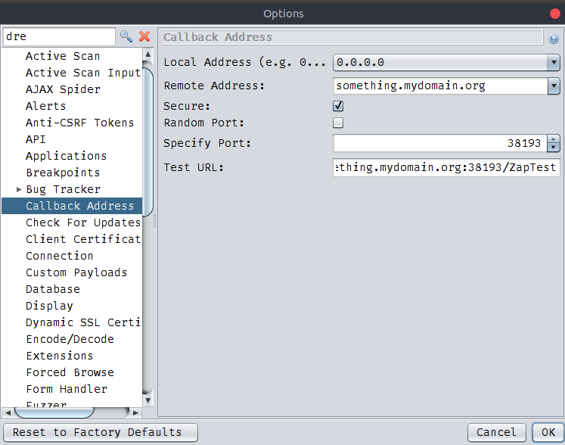Open the Local Address dropdown
Viewport: 565px width, 445px height.
click(x=553, y=62)
